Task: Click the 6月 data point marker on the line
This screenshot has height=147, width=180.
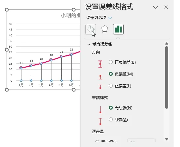Action: click(71, 54)
